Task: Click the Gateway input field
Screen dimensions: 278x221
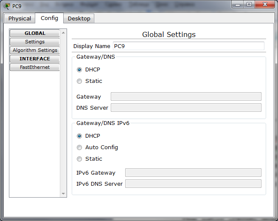Action: point(186,96)
